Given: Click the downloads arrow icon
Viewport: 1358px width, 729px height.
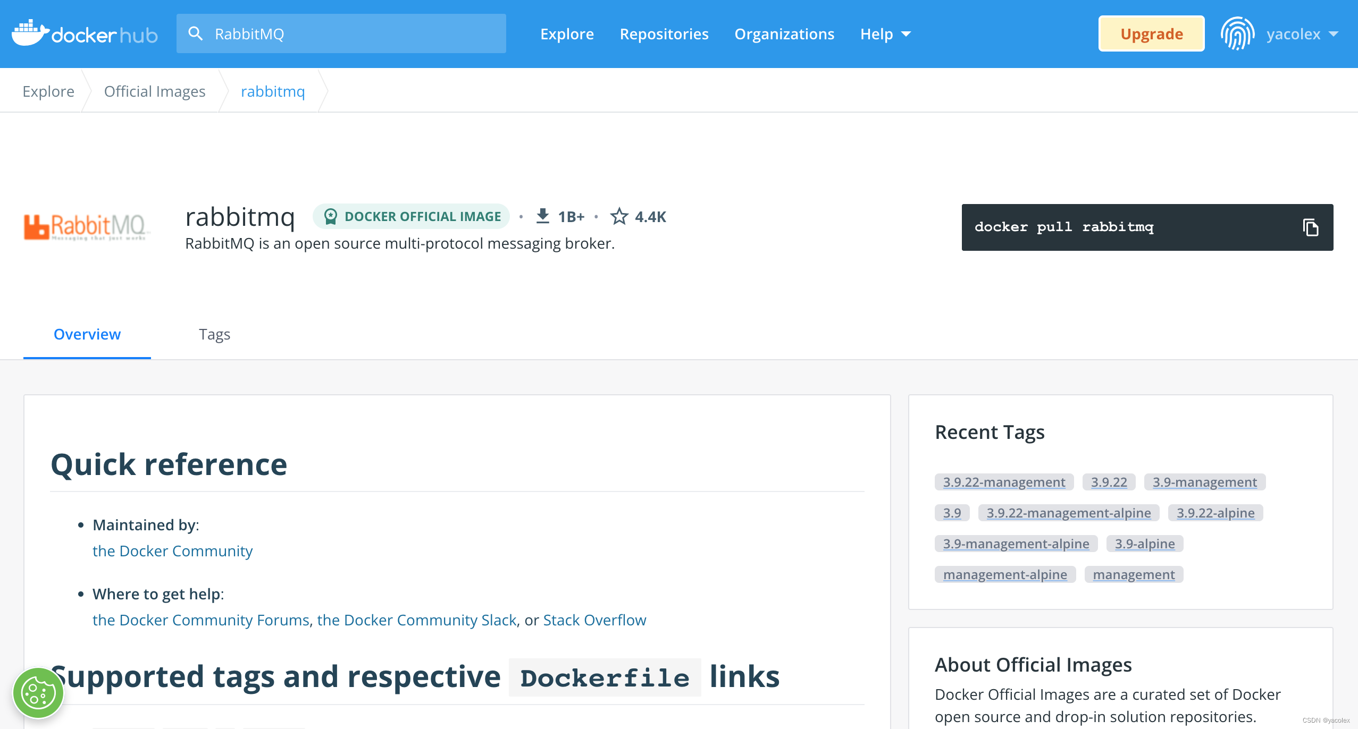Looking at the screenshot, I should pos(542,217).
